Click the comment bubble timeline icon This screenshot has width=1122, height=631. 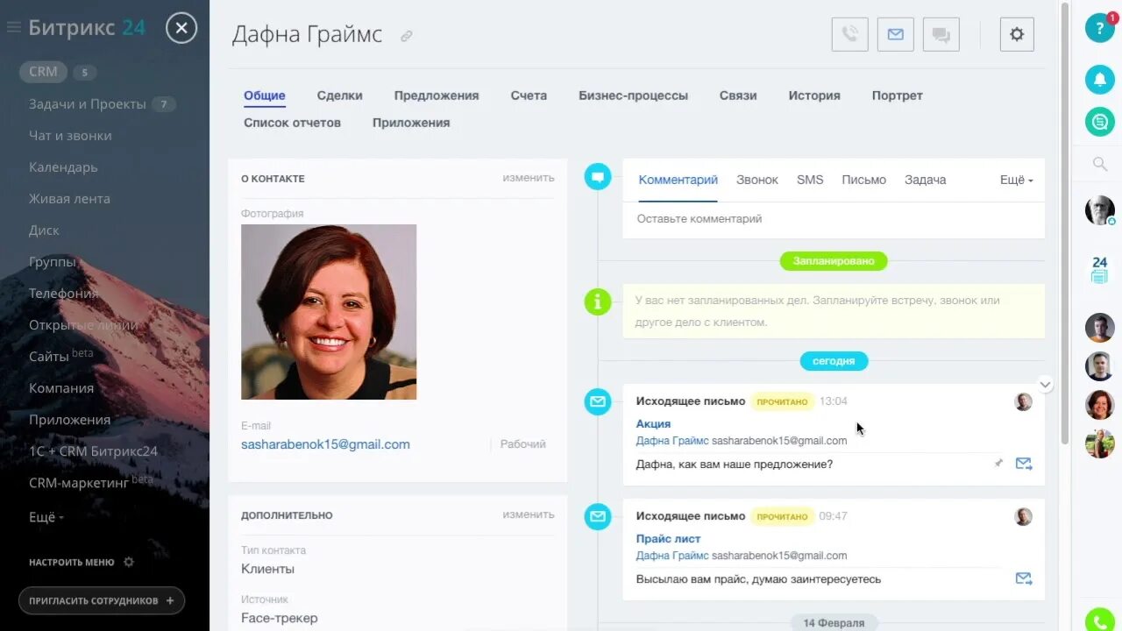tap(598, 177)
